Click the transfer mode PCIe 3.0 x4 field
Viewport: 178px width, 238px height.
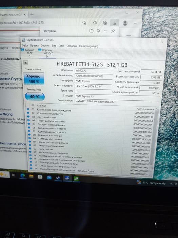93,86
